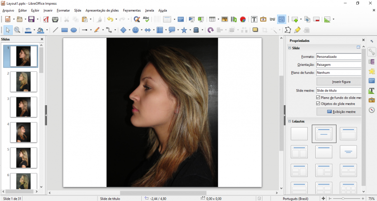Select the Rectangle drawing tool

click(x=65, y=30)
